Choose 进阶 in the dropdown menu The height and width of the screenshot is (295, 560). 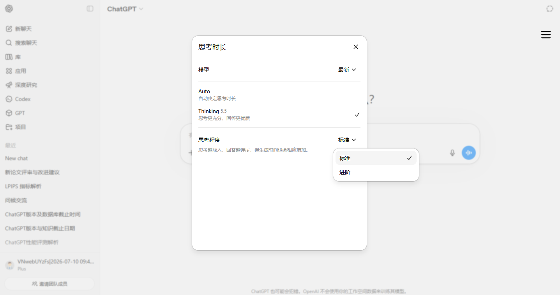point(376,172)
